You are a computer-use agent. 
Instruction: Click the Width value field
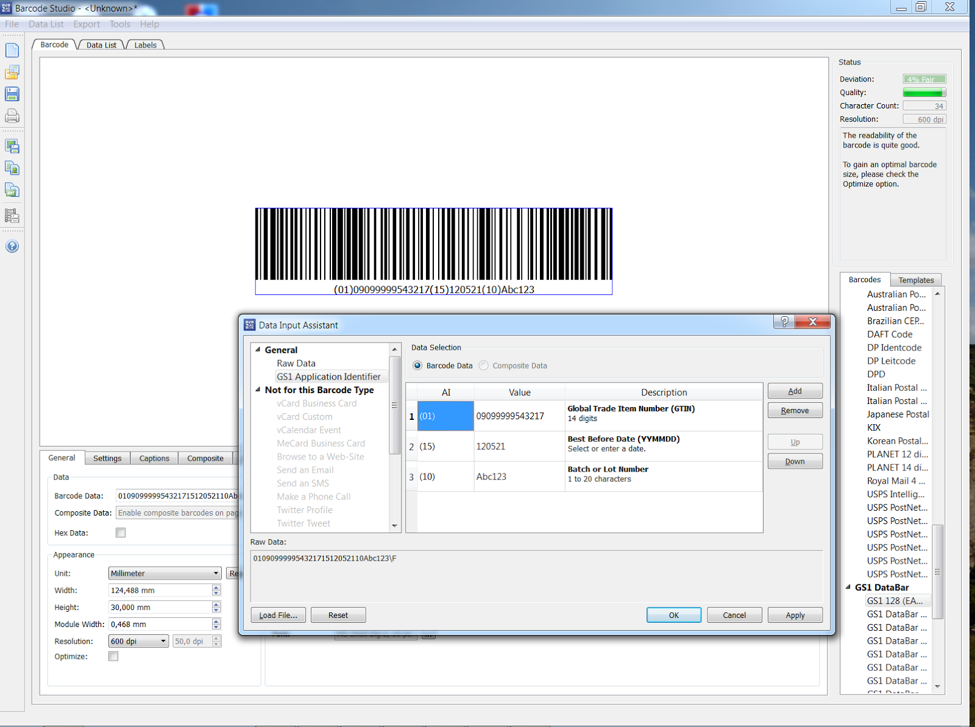(x=160, y=590)
